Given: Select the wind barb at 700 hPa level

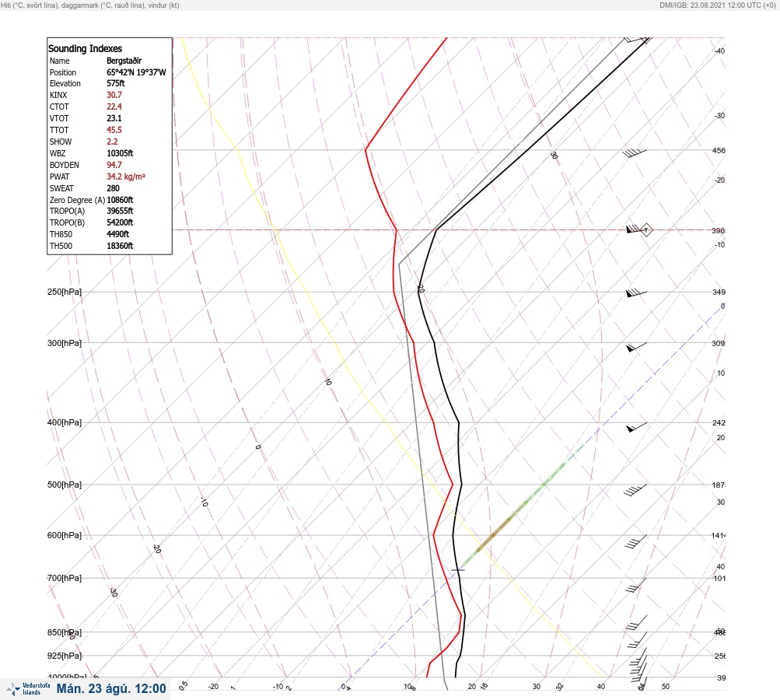Looking at the screenshot, I should click(x=636, y=585).
